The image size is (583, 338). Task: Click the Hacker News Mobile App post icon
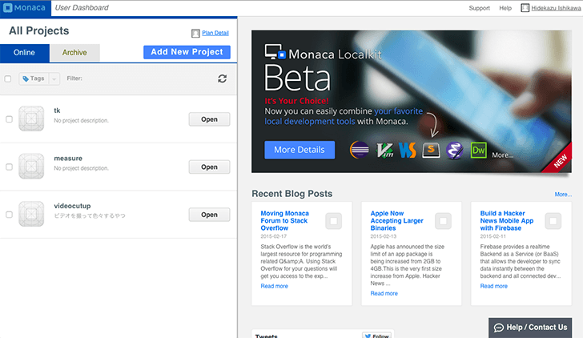[553, 221]
